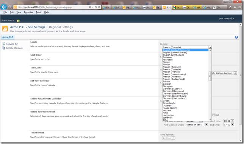Image resolution: width=244 pixels, height=144 pixels.
Task: Open address bar autocomplete dropdown arrow
Action: 92,7
